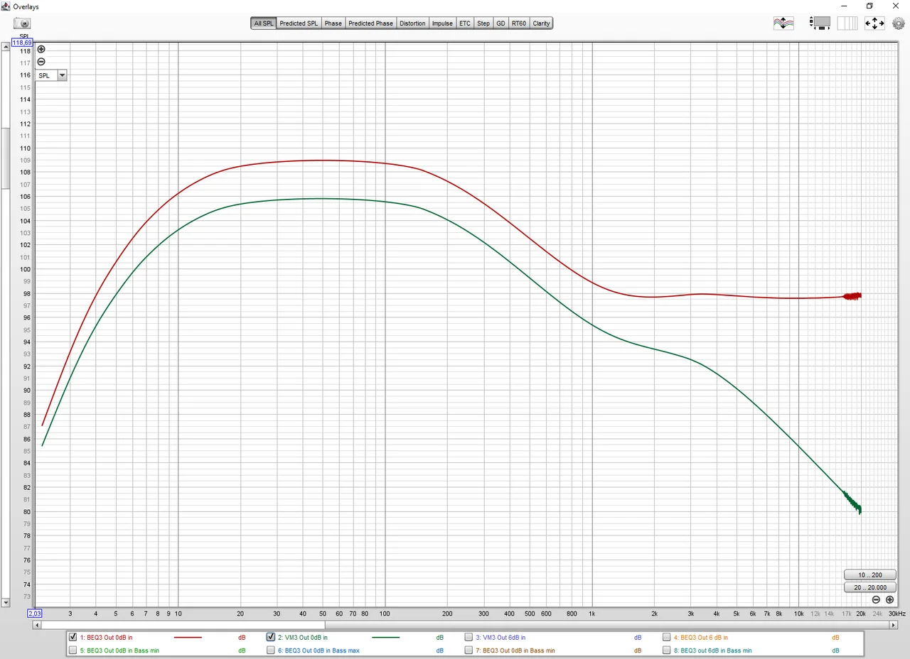Open graph controls gear icon
This screenshot has width=910, height=659.
(898, 23)
